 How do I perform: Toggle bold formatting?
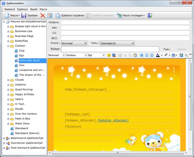coord(141,55)
